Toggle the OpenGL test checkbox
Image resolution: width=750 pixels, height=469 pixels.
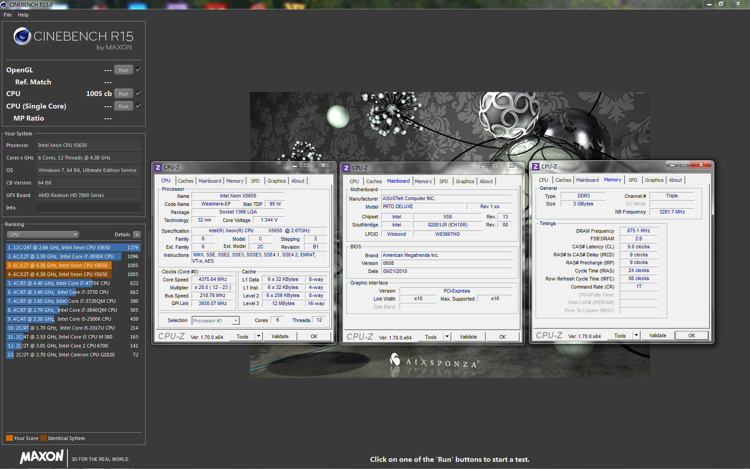pyautogui.click(x=138, y=69)
